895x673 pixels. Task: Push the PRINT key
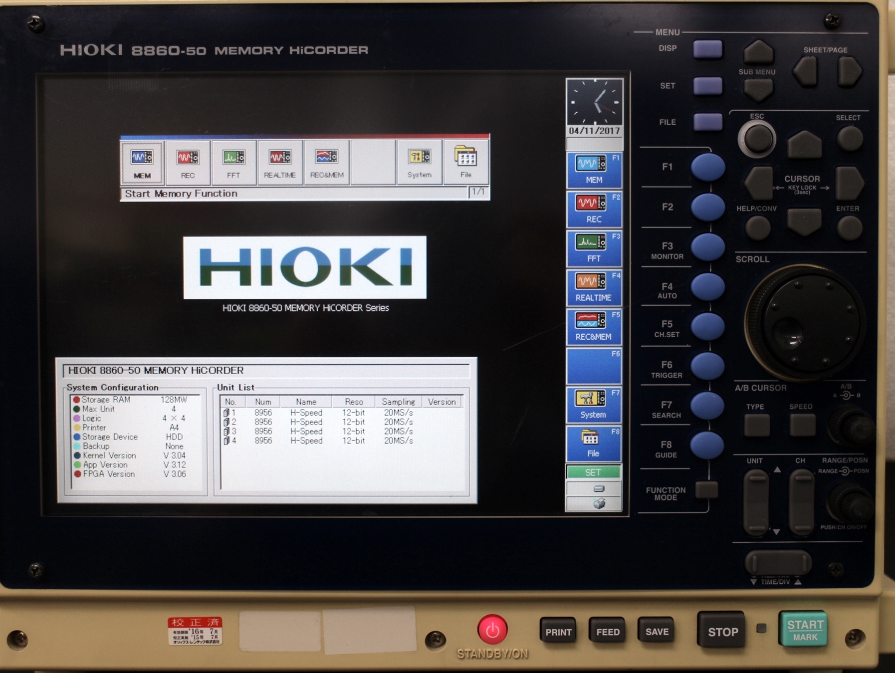click(558, 632)
